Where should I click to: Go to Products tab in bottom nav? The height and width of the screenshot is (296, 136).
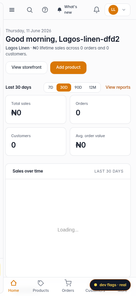click(x=41, y=286)
